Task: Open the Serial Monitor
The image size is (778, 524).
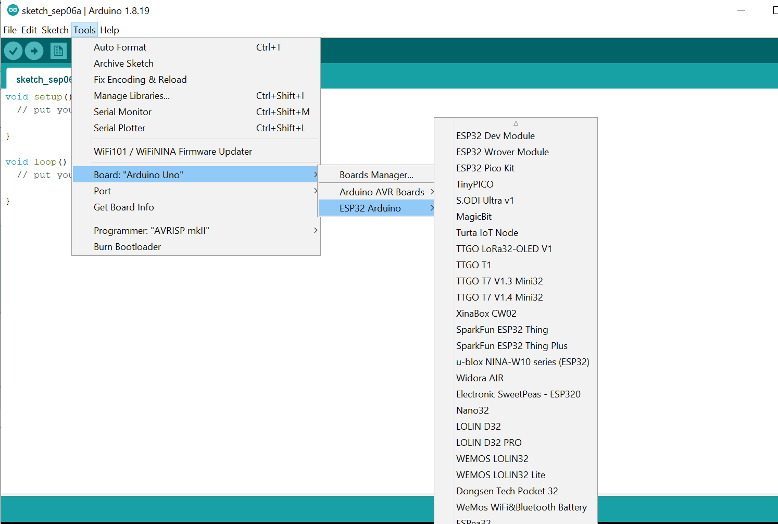Action: 122,111
